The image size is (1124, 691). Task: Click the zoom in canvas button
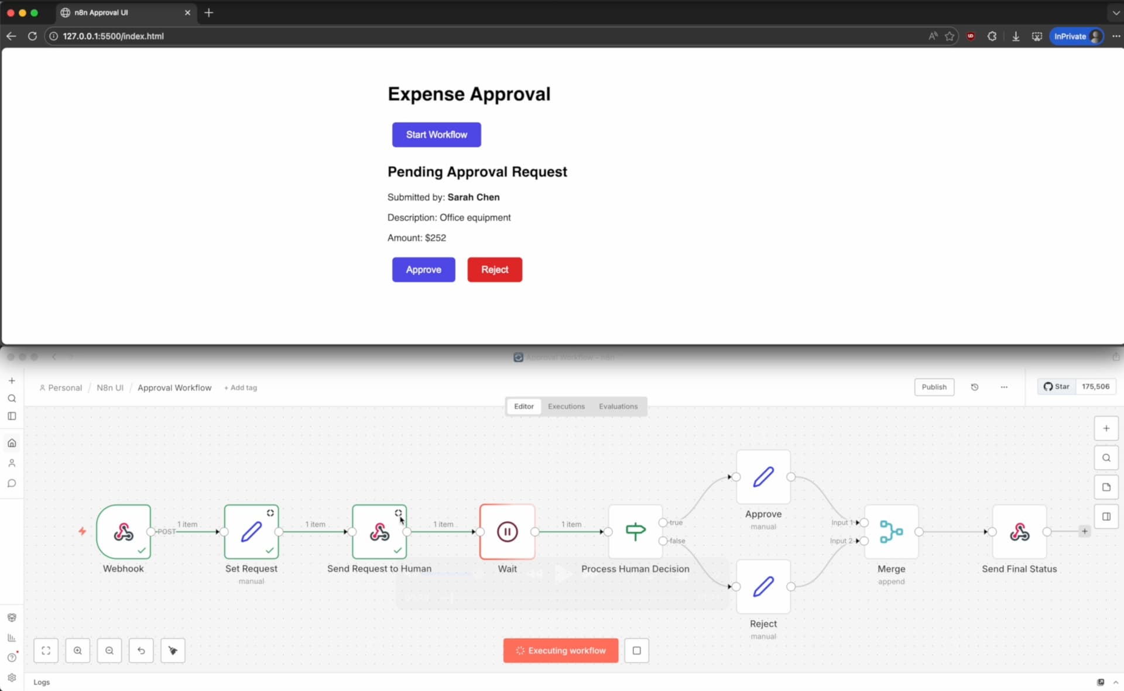[78, 651]
